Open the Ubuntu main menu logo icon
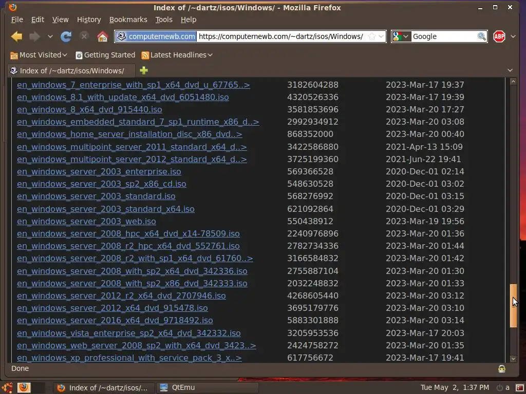Image resolution: width=526 pixels, height=394 pixels. (7, 388)
